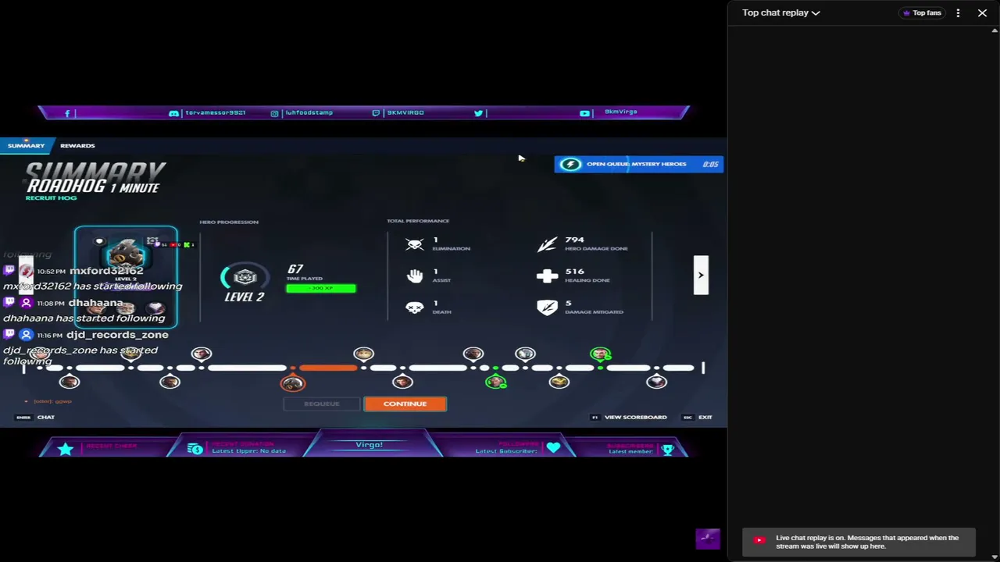The height and width of the screenshot is (562, 1000).
Task: Click the Assist hand icon
Action: click(x=415, y=276)
